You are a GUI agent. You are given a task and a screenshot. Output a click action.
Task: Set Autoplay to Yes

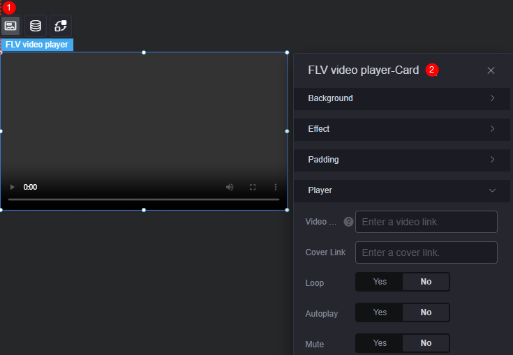tap(380, 312)
